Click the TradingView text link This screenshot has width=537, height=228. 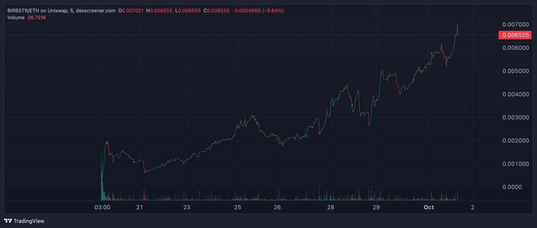tap(29, 221)
